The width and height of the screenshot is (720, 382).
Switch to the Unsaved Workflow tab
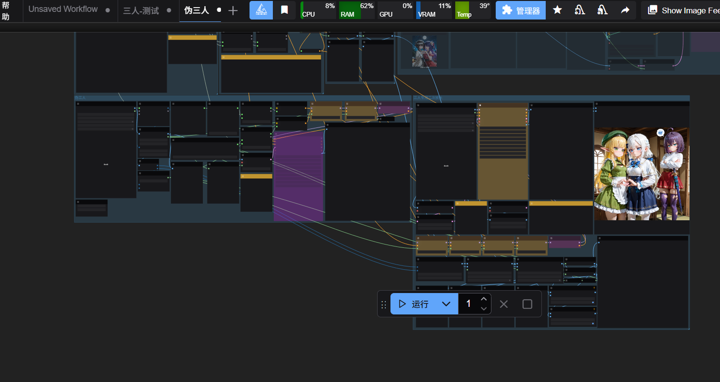pyautogui.click(x=63, y=10)
